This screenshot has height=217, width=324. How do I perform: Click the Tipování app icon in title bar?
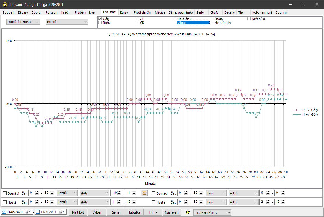click(x=5, y=5)
